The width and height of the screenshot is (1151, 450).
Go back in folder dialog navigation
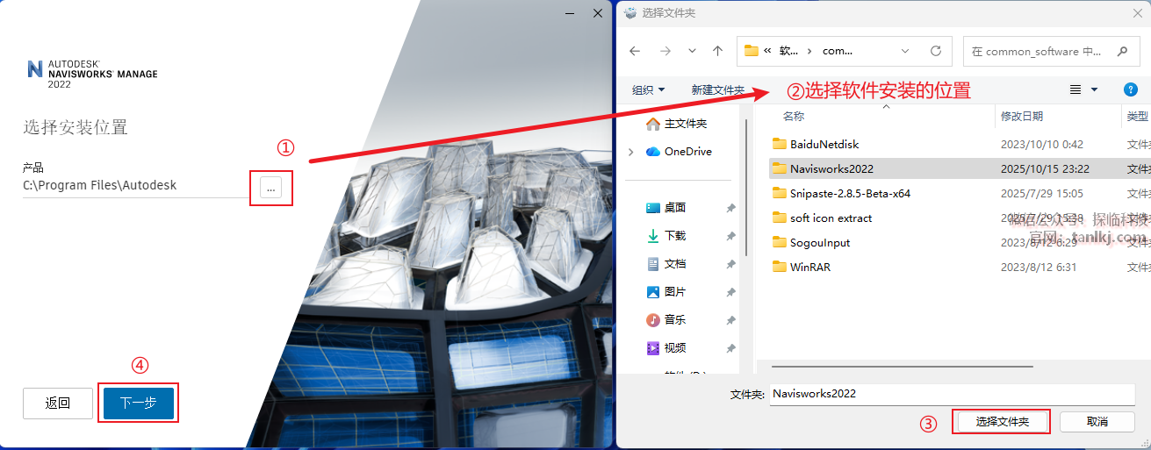(x=635, y=51)
